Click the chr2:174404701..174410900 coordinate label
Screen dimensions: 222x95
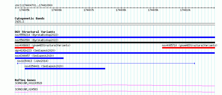pyautogui.click(x=34, y=5)
